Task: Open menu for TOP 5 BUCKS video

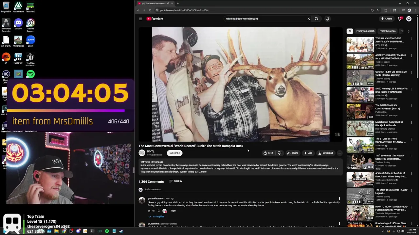Action: (411, 39)
